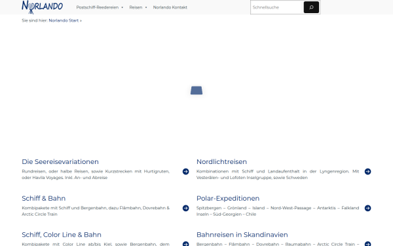Open Norlando Kontakt page

[170, 7]
